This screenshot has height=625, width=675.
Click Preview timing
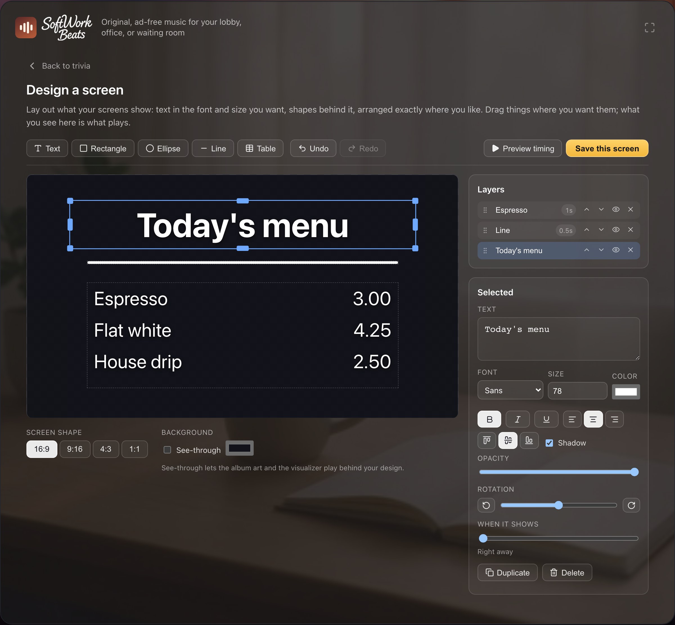coord(523,149)
